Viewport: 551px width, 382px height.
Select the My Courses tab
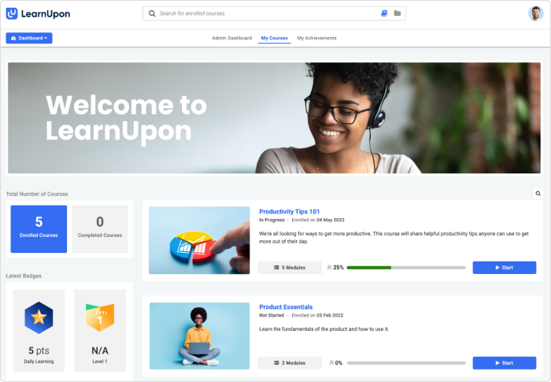click(x=274, y=38)
